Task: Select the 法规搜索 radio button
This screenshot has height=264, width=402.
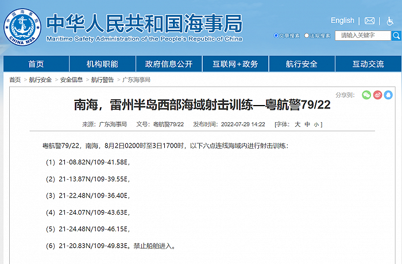Action: [x=306, y=36]
